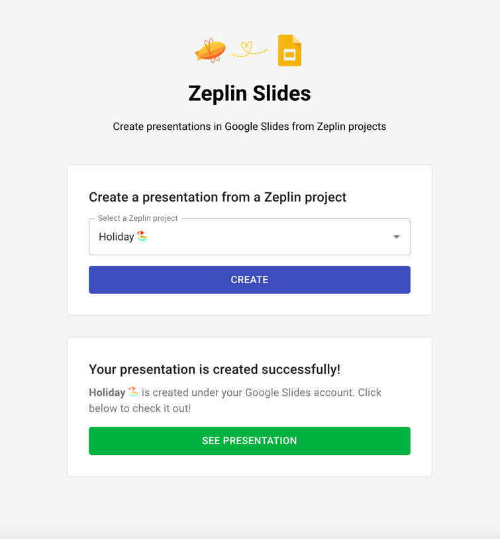Click the CREATE button
This screenshot has width=500, height=539.
250,279
